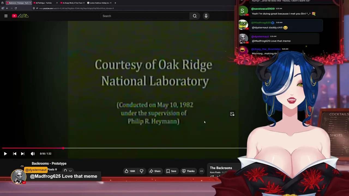Image resolution: width=349 pixels, height=196 pixels.
Task: Share the Backrooms video
Action: coord(155,171)
